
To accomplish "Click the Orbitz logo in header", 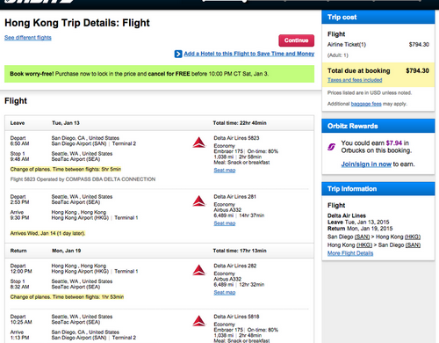I will [x=40, y=2].
